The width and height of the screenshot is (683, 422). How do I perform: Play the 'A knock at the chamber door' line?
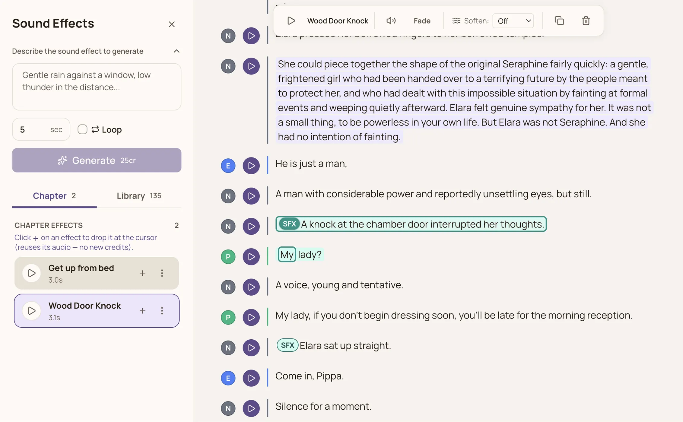251,226
